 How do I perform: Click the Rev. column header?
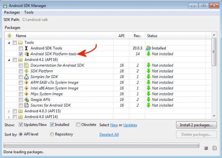click(137, 36)
